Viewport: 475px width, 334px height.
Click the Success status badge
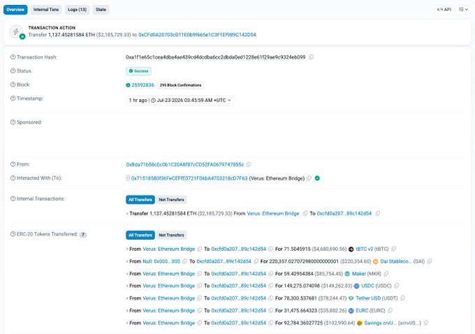click(138, 71)
